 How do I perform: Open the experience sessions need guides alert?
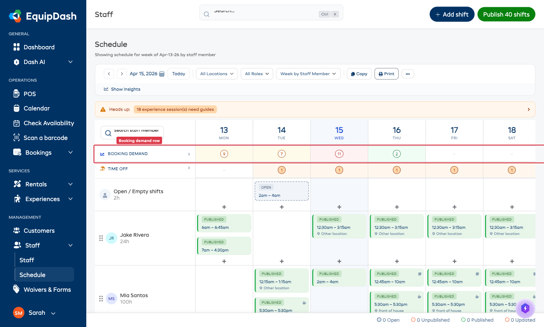[x=175, y=109]
